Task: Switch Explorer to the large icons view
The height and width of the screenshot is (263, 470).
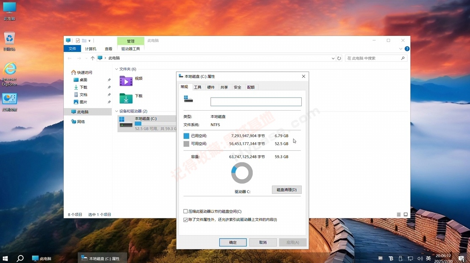Action: pyautogui.click(x=406, y=214)
